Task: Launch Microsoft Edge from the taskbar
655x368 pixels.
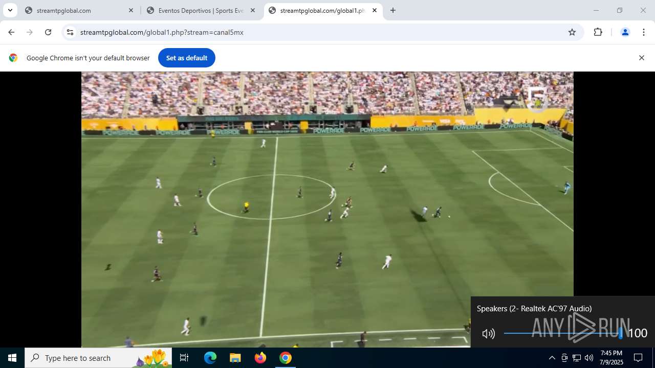Action: (x=210, y=358)
